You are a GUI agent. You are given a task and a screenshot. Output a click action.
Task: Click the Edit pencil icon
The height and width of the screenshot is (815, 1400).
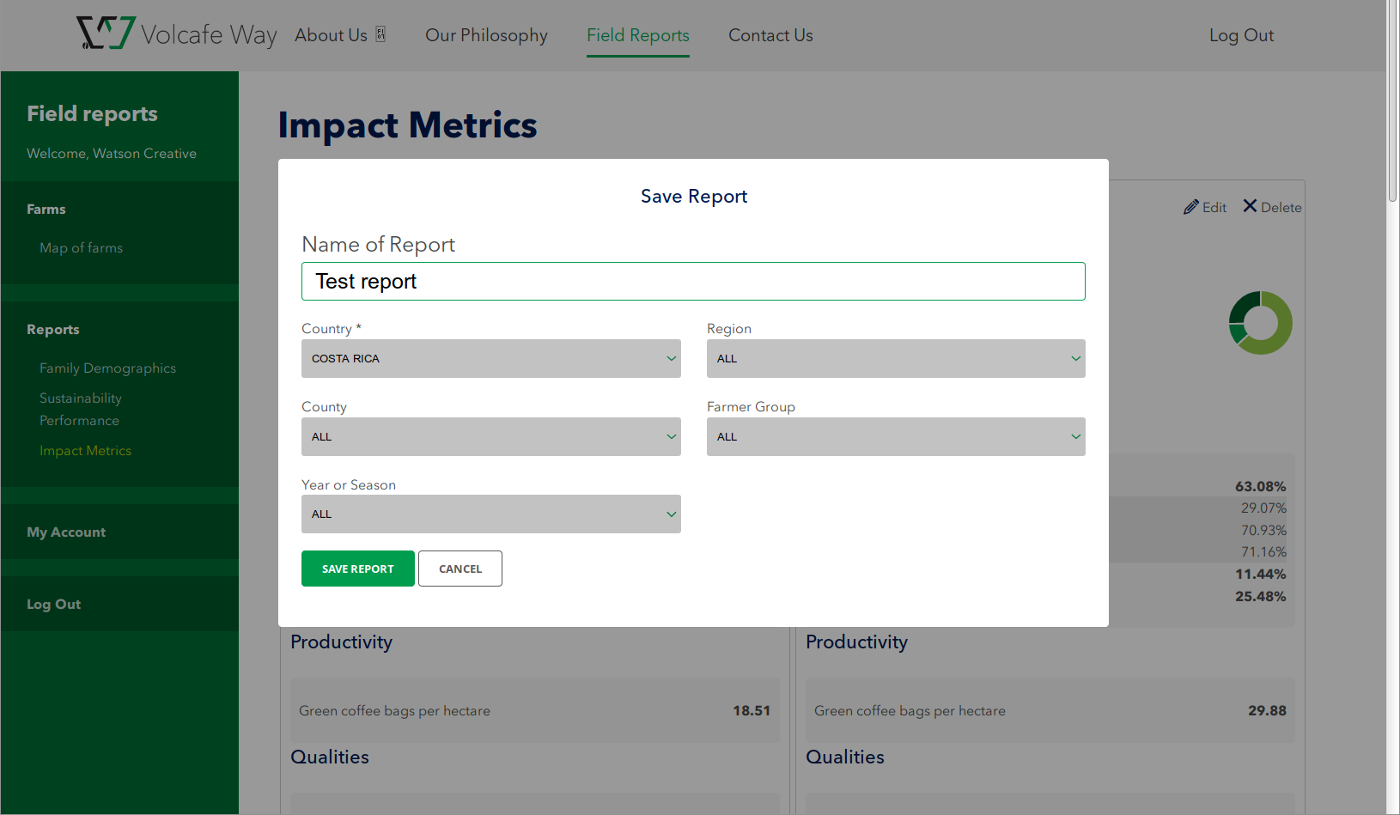(1190, 207)
